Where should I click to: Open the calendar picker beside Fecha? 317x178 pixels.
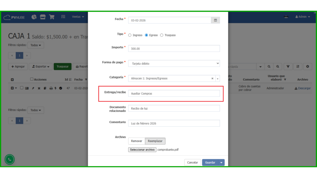215,20
